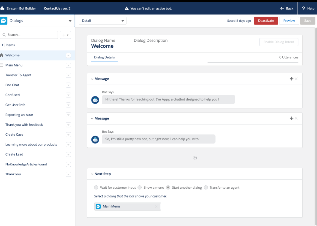Screen dimensions: 317x226
Task: Click the Save button
Action: [x=307, y=21]
